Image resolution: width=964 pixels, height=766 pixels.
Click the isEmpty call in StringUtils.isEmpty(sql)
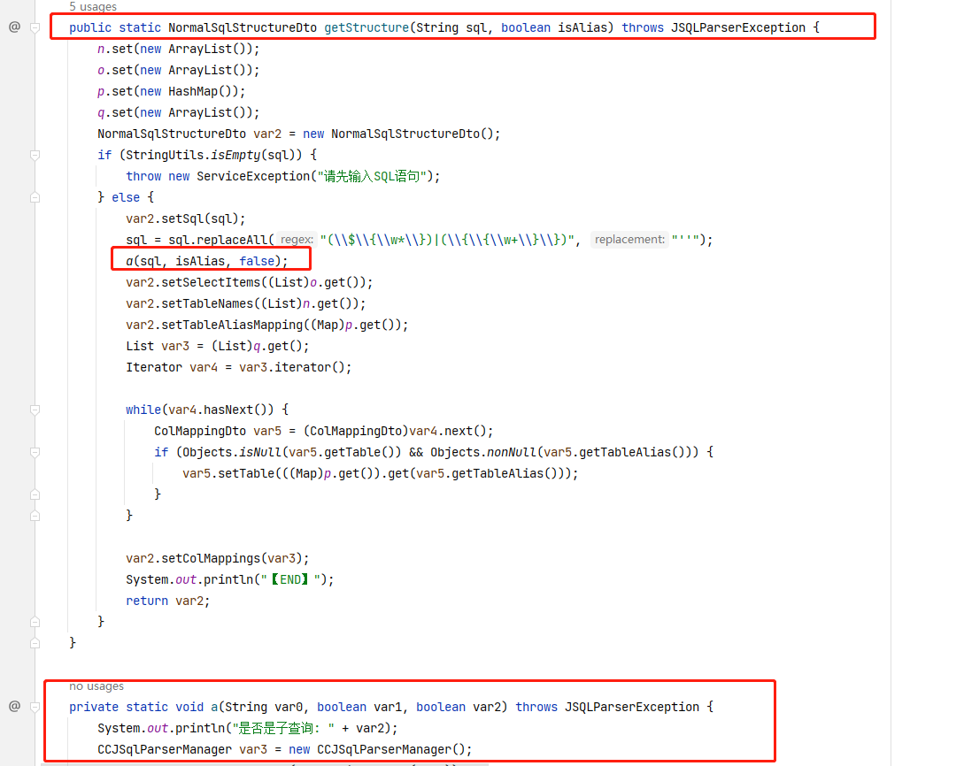point(235,155)
